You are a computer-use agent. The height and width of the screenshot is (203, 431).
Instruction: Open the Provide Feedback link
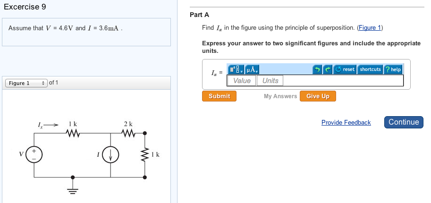(x=346, y=122)
